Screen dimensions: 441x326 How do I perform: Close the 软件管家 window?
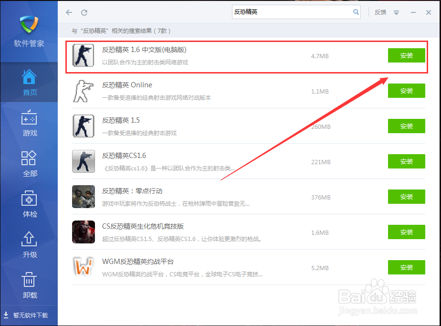(x=428, y=12)
